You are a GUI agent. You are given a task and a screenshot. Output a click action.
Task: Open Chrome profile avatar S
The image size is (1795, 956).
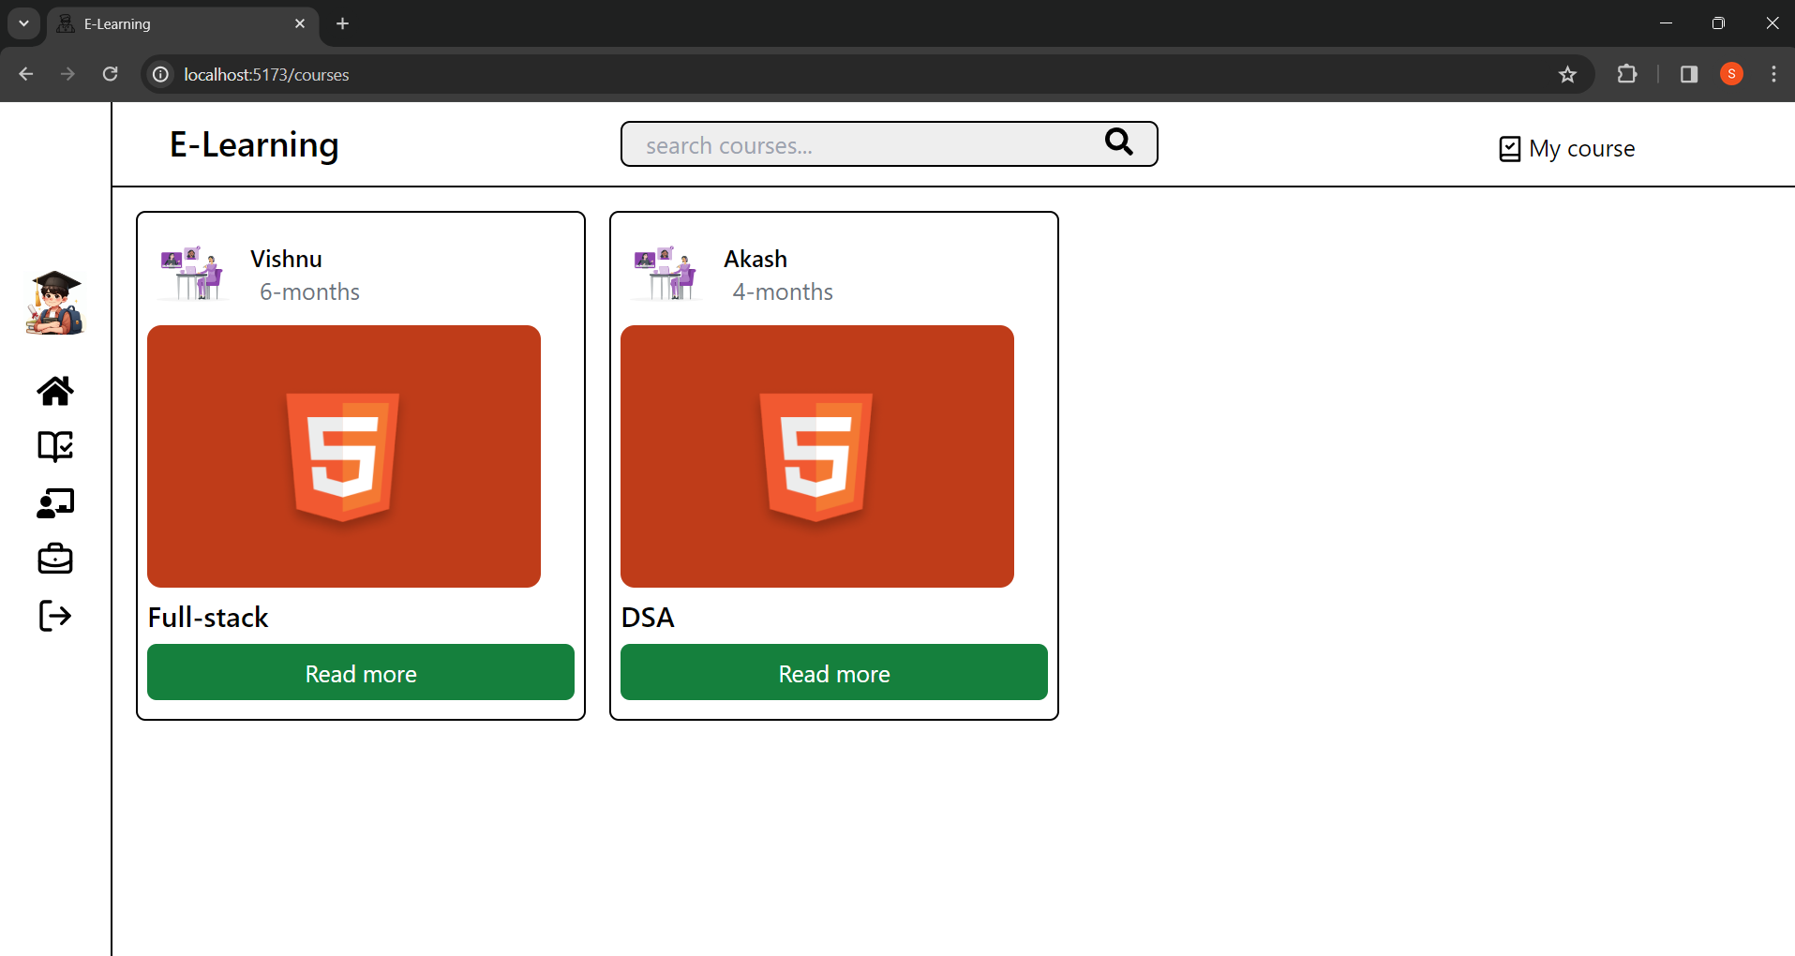pos(1731,74)
